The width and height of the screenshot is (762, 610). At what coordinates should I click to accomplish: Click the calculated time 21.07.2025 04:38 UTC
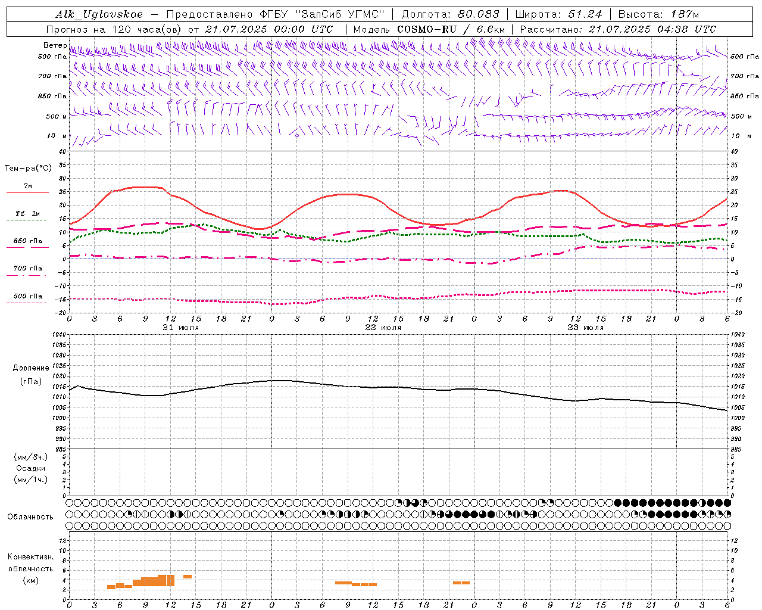click(x=652, y=29)
